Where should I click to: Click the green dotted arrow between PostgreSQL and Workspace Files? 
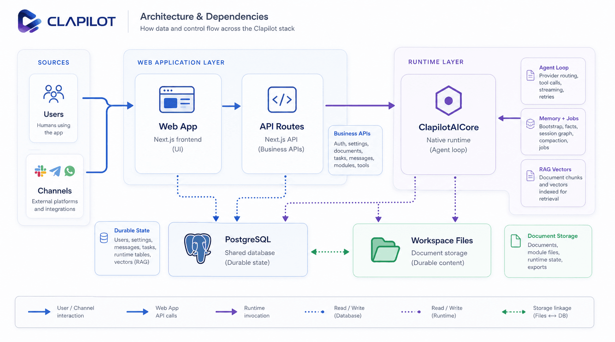coord(330,252)
